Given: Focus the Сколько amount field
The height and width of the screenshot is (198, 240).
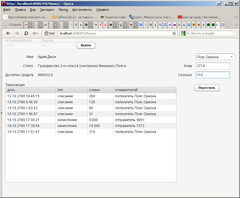Looking at the screenshot, I should point(212,75).
